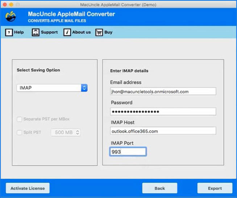Focus the Email address field

pos(163,91)
